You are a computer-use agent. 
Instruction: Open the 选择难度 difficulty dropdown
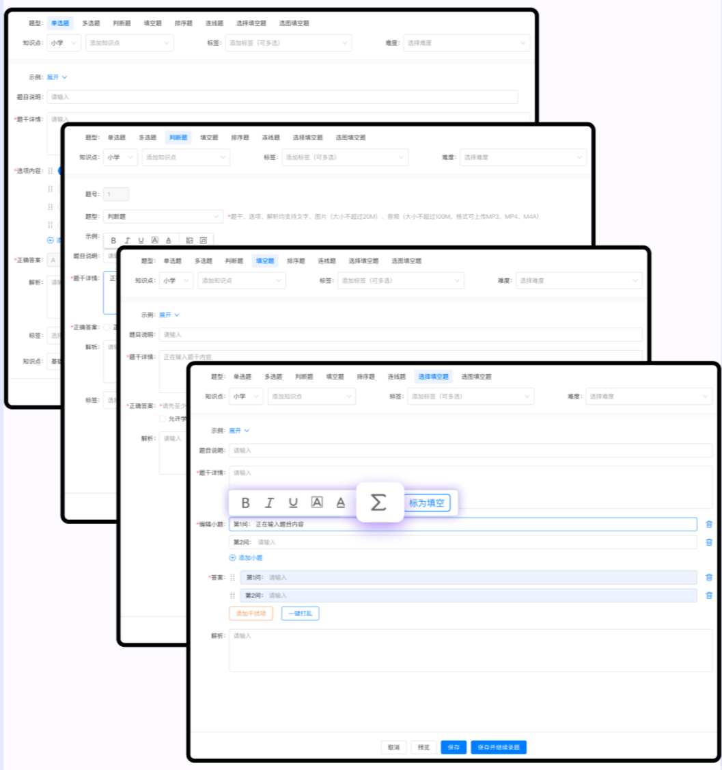click(648, 396)
